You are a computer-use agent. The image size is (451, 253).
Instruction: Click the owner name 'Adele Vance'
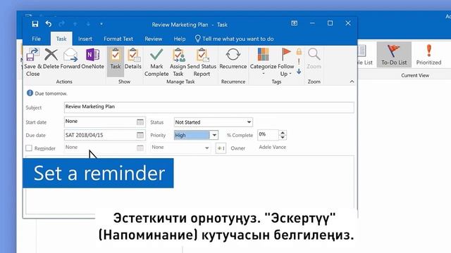(273, 147)
